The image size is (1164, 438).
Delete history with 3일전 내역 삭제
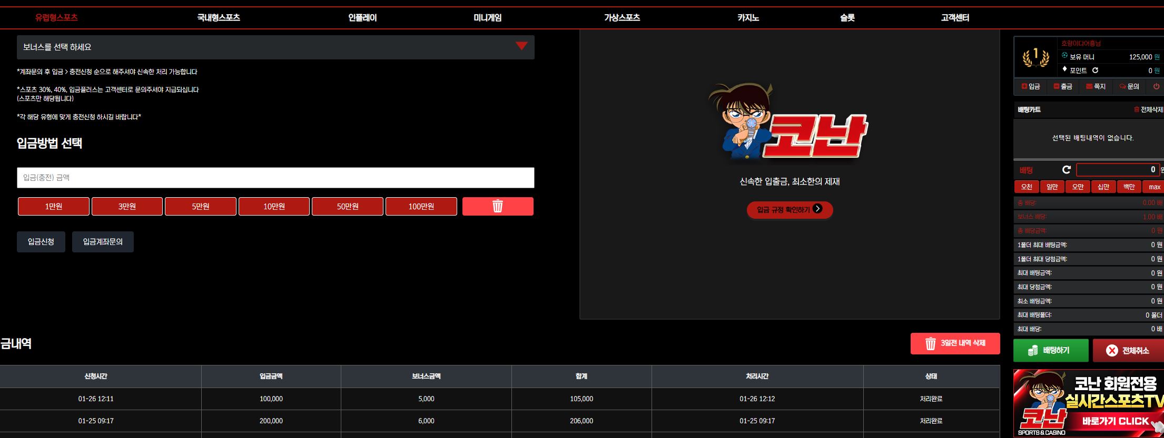click(955, 343)
